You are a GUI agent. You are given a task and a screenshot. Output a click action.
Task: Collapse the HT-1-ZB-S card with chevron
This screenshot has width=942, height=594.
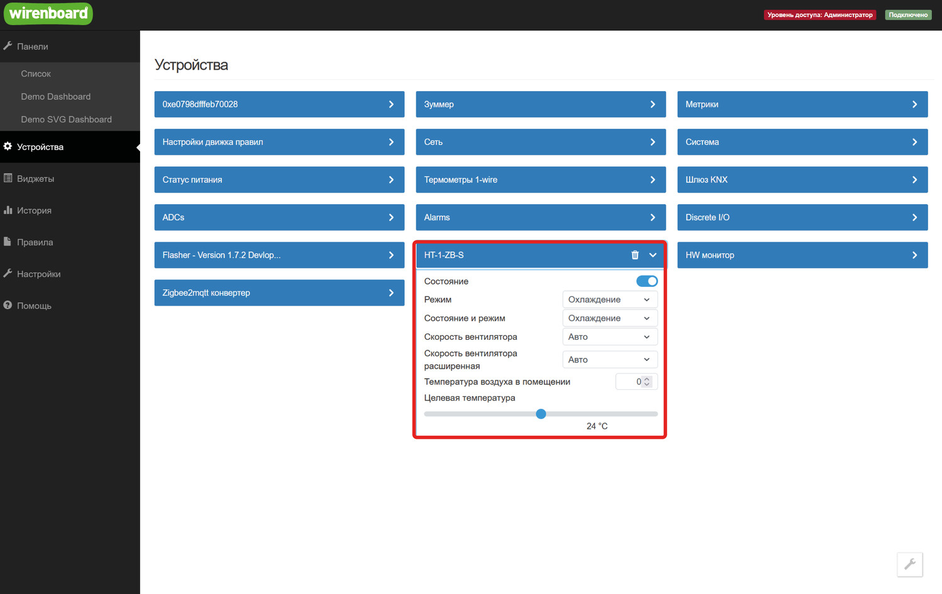tap(652, 255)
